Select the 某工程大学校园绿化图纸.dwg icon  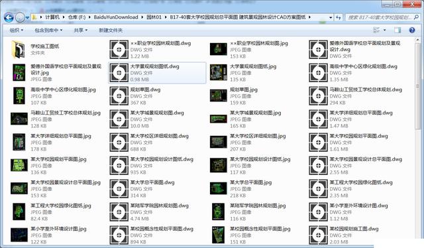318,189
